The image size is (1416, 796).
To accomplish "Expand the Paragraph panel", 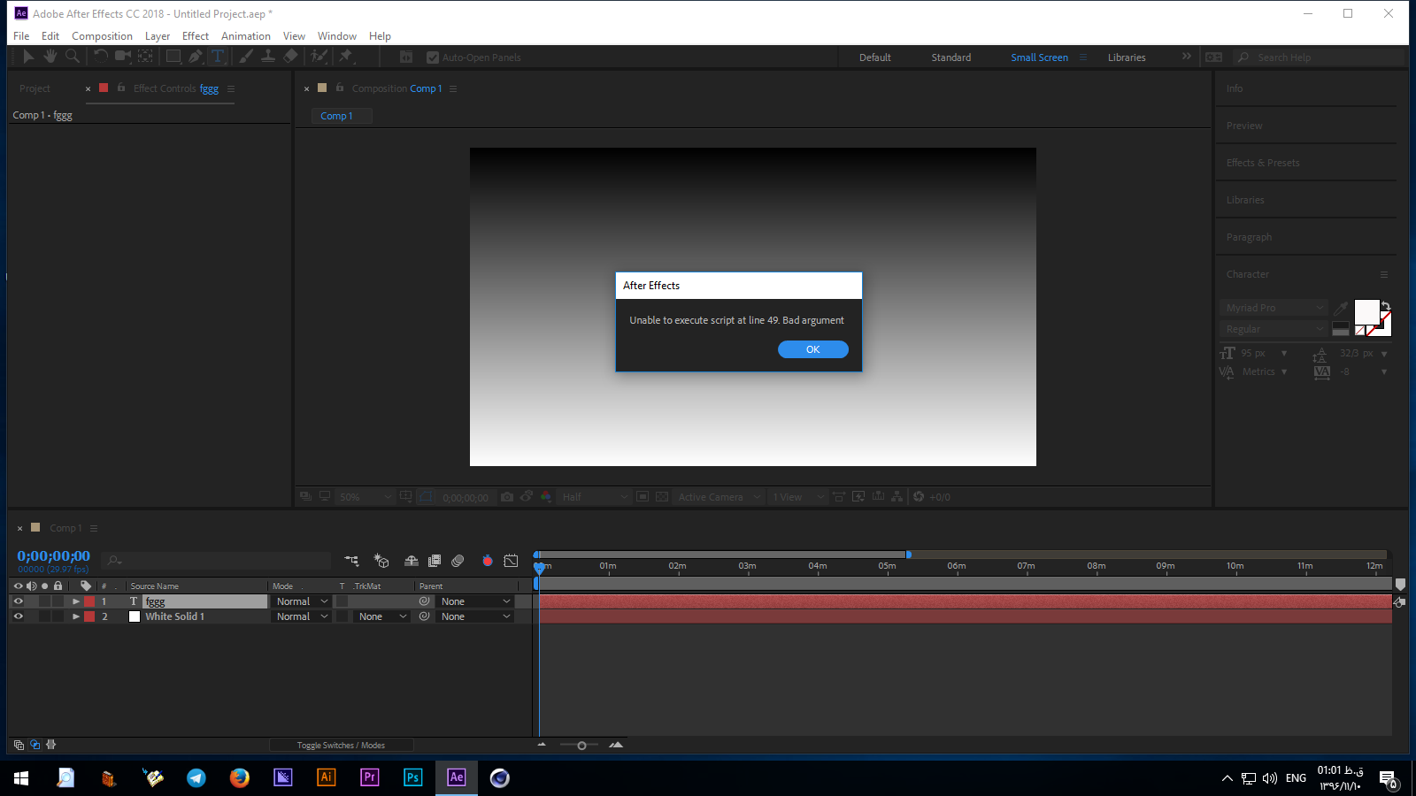I will point(1249,237).
